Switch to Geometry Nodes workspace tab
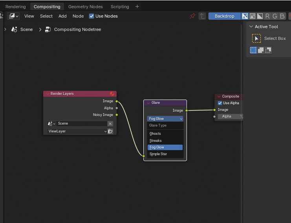The height and width of the screenshot is (223, 291). pos(85,7)
